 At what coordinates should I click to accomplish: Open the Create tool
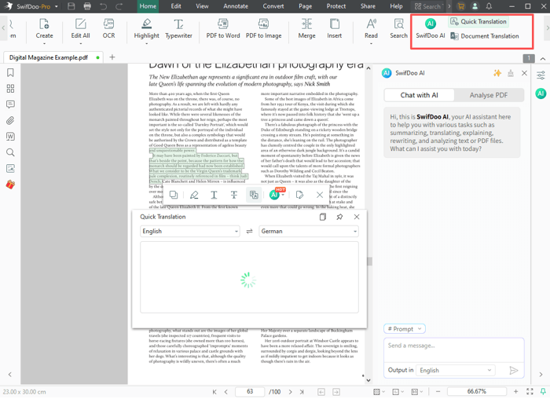(x=44, y=29)
